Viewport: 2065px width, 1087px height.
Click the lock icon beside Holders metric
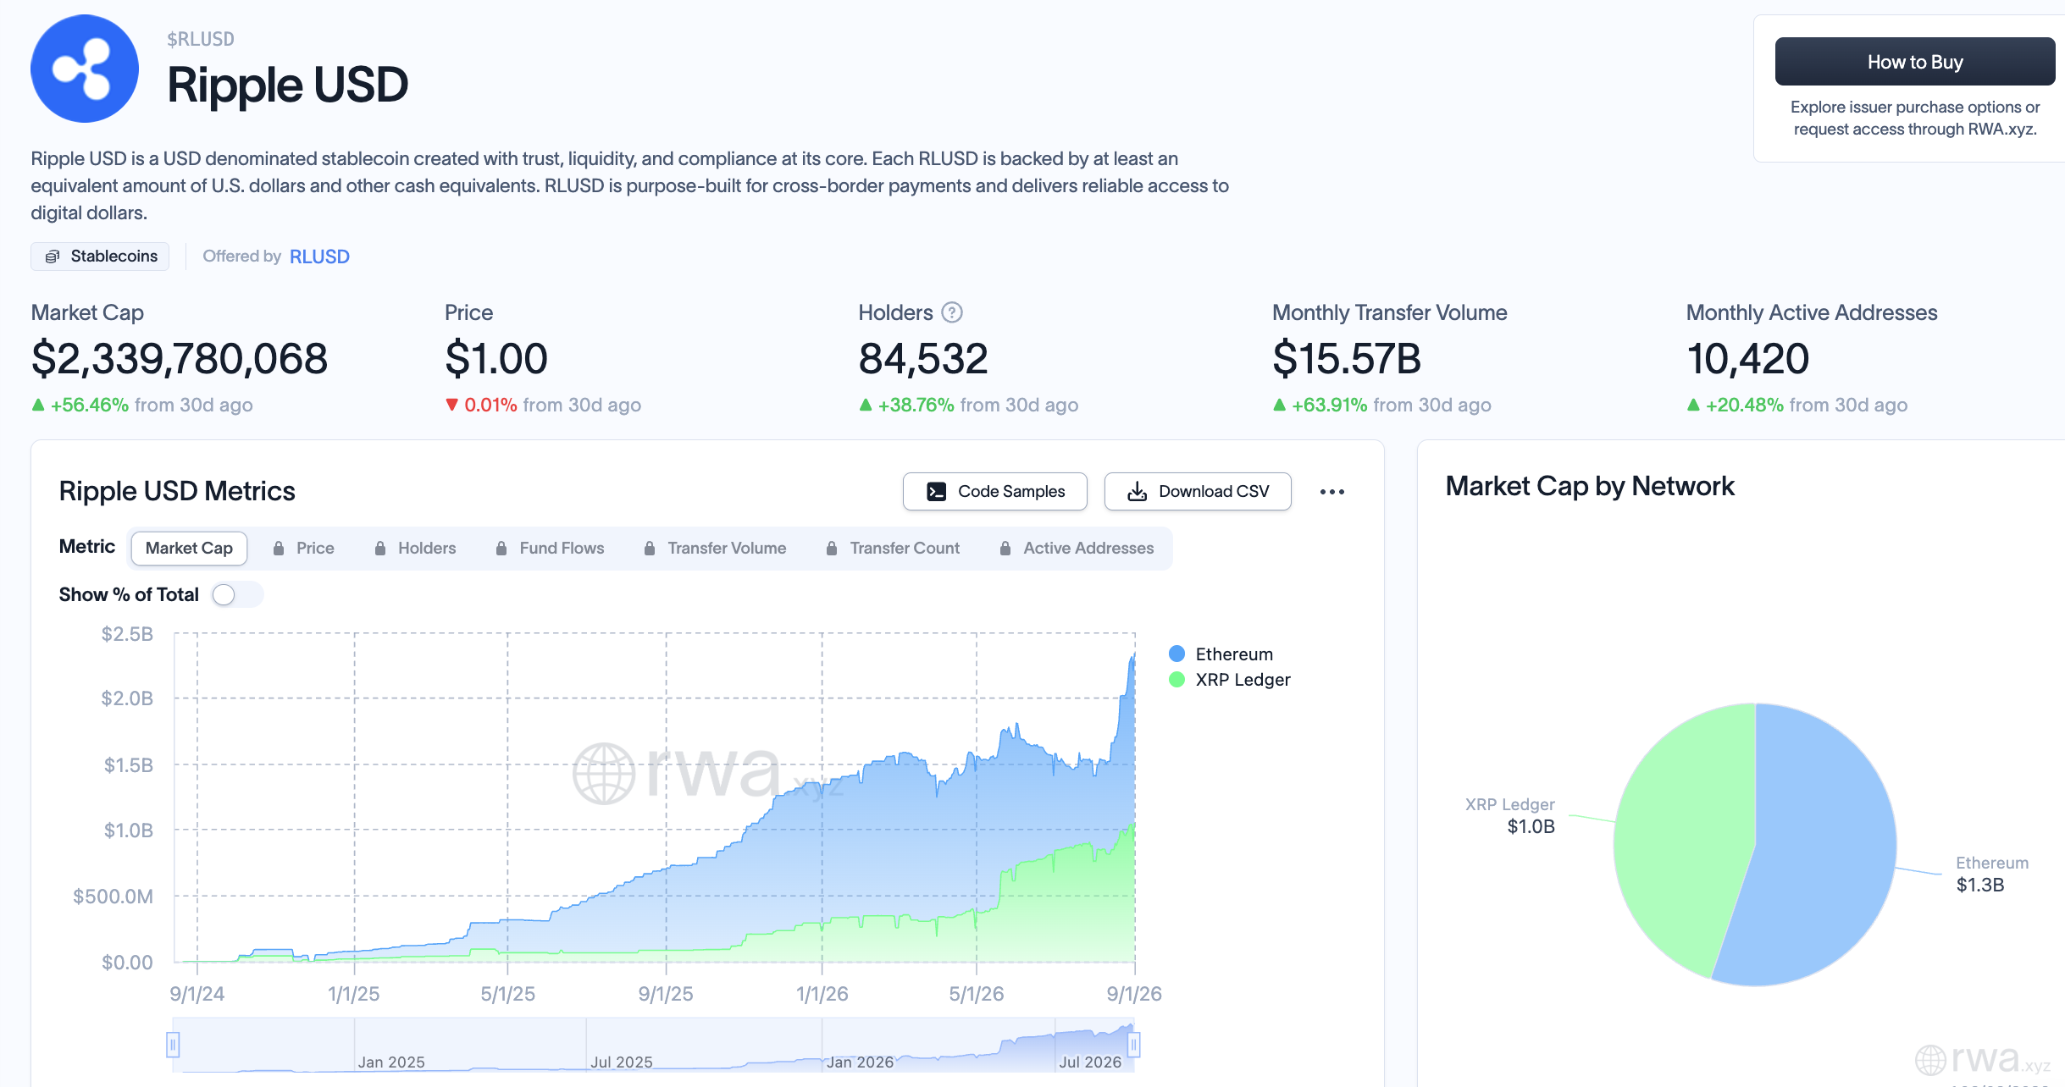[380, 549]
